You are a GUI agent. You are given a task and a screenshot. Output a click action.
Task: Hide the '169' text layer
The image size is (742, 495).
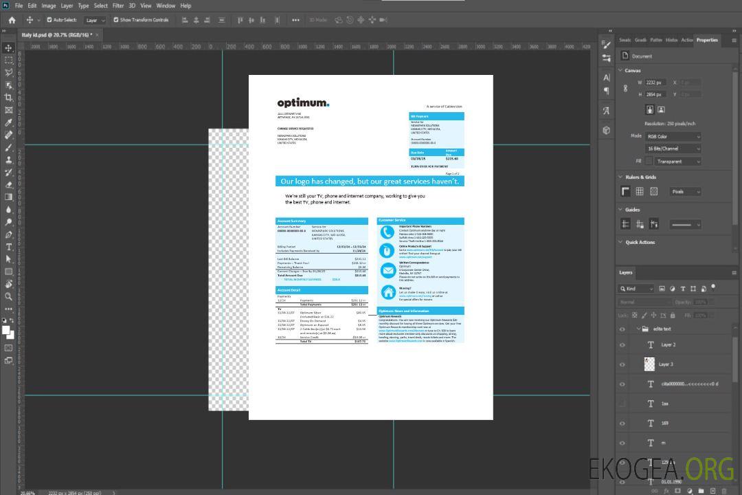click(x=622, y=423)
